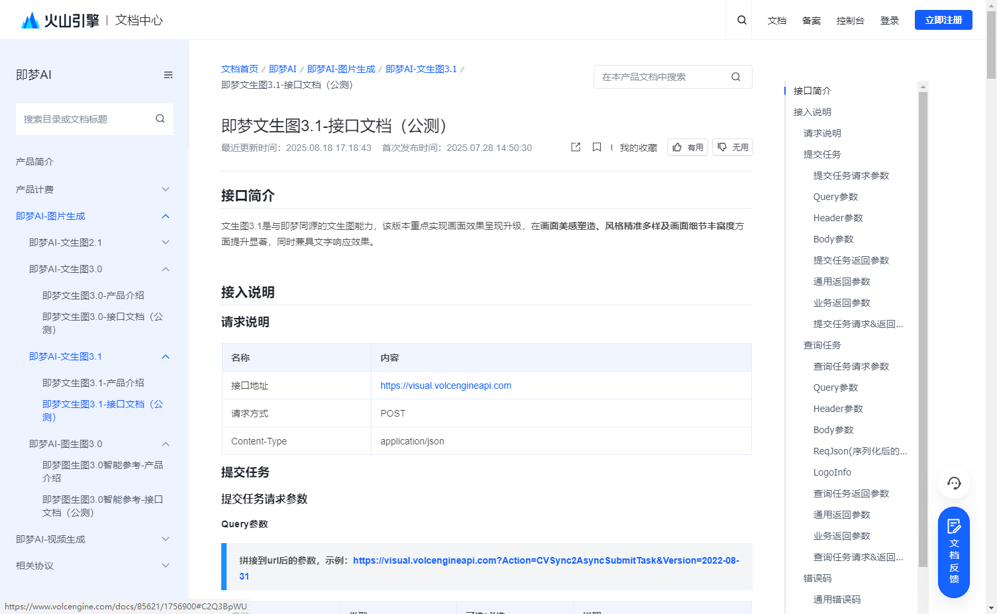Click the POST table cell

[x=561, y=413]
